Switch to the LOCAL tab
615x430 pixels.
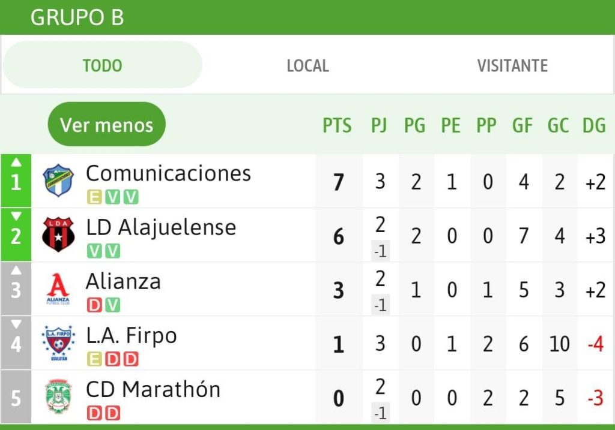[308, 65]
